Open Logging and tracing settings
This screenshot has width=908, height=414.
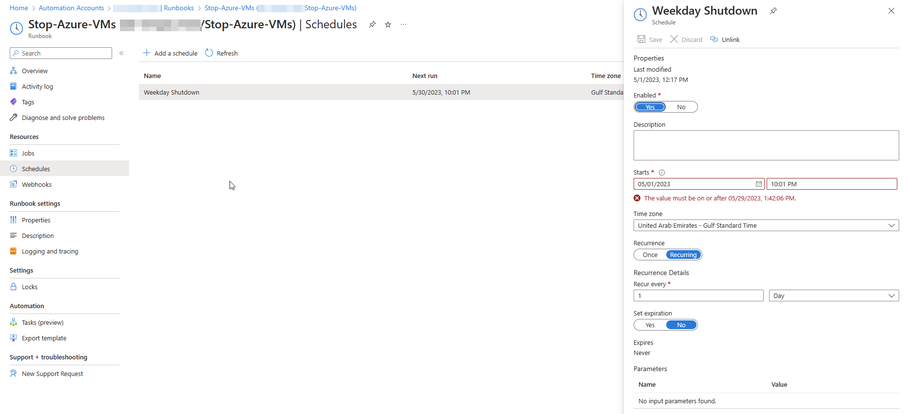[50, 252]
